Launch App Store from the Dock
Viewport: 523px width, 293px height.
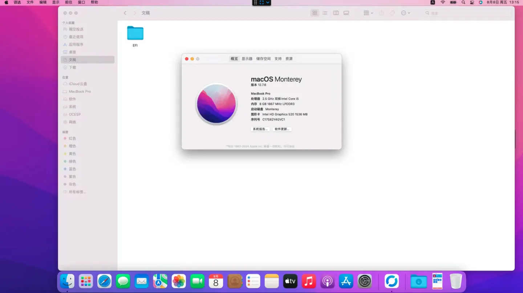346,281
